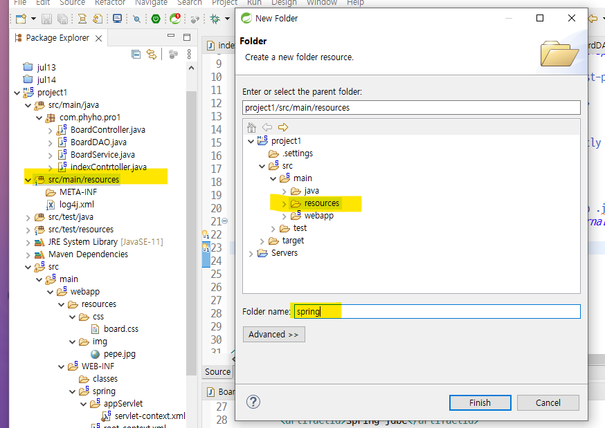Click the Finish button
Screen dimensions: 605x428
click(x=480, y=402)
